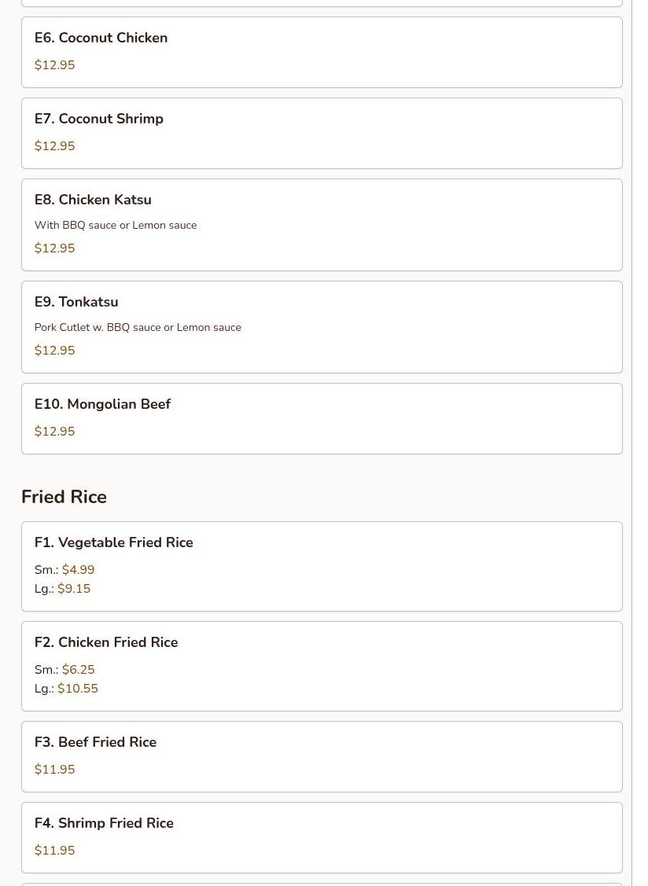648x886 pixels.
Task: Select the F4 Shrimp Fried Rice item
Action: click(104, 823)
